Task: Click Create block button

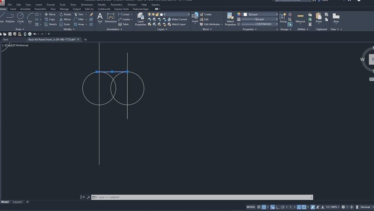Action: (206, 14)
